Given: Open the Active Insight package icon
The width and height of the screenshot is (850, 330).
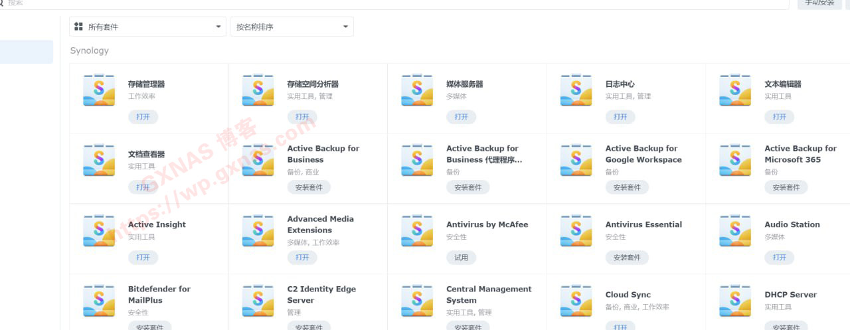Looking at the screenshot, I should pos(99,230).
